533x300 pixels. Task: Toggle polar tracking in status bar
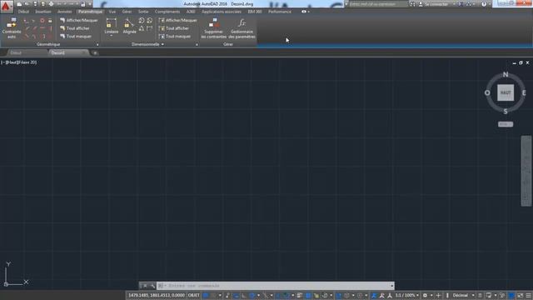pyautogui.click(x=252, y=295)
